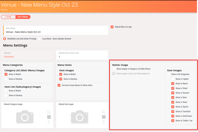Click the camera placeholder in Default Item Image
The height and width of the screenshot is (132, 198).
79,117
